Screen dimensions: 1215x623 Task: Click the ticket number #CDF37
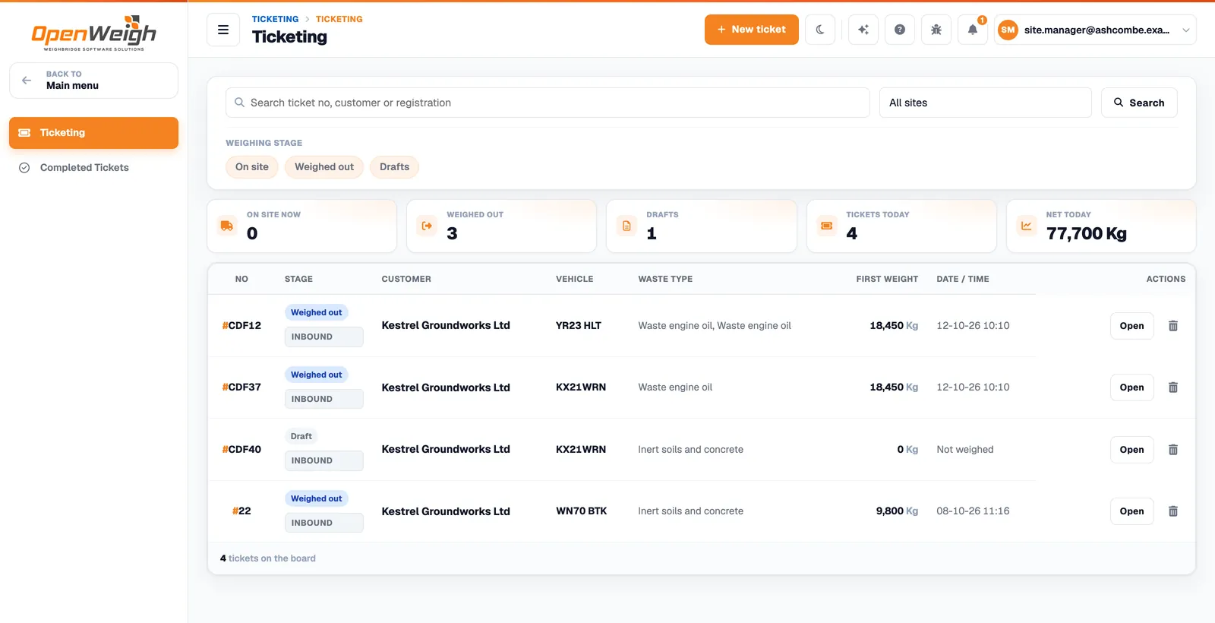coord(241,387)
